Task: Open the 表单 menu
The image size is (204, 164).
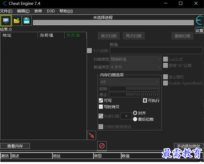Action: [38, 11]
